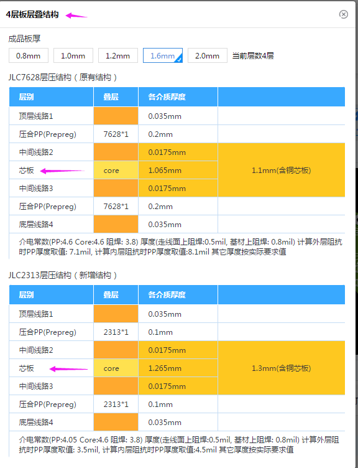Click 1.3mm(含铜芯板) cell in JLC2313 table
The height and width of the screenshot is (468, 358).
[x=282, y=368]
